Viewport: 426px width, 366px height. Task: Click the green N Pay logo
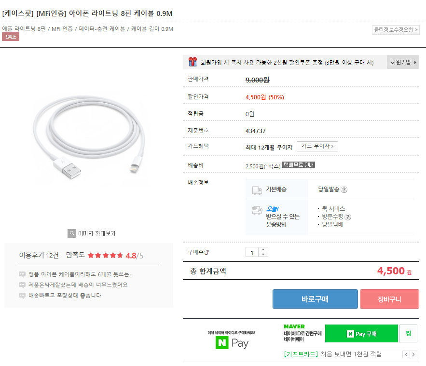pos(221,343)
